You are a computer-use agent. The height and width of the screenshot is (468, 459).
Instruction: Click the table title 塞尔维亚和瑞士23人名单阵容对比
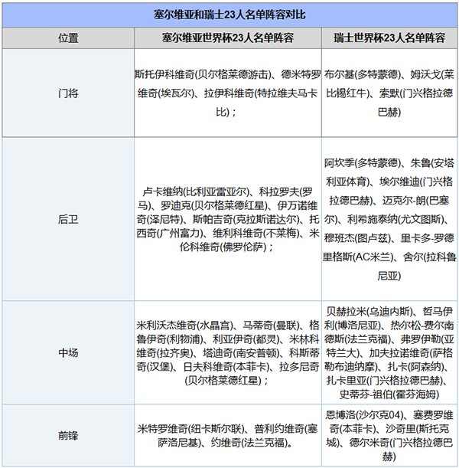coord(229,15)
